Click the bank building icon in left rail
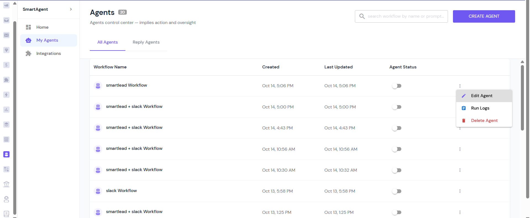This screenshot has height=218, width=530. point(6,184)
